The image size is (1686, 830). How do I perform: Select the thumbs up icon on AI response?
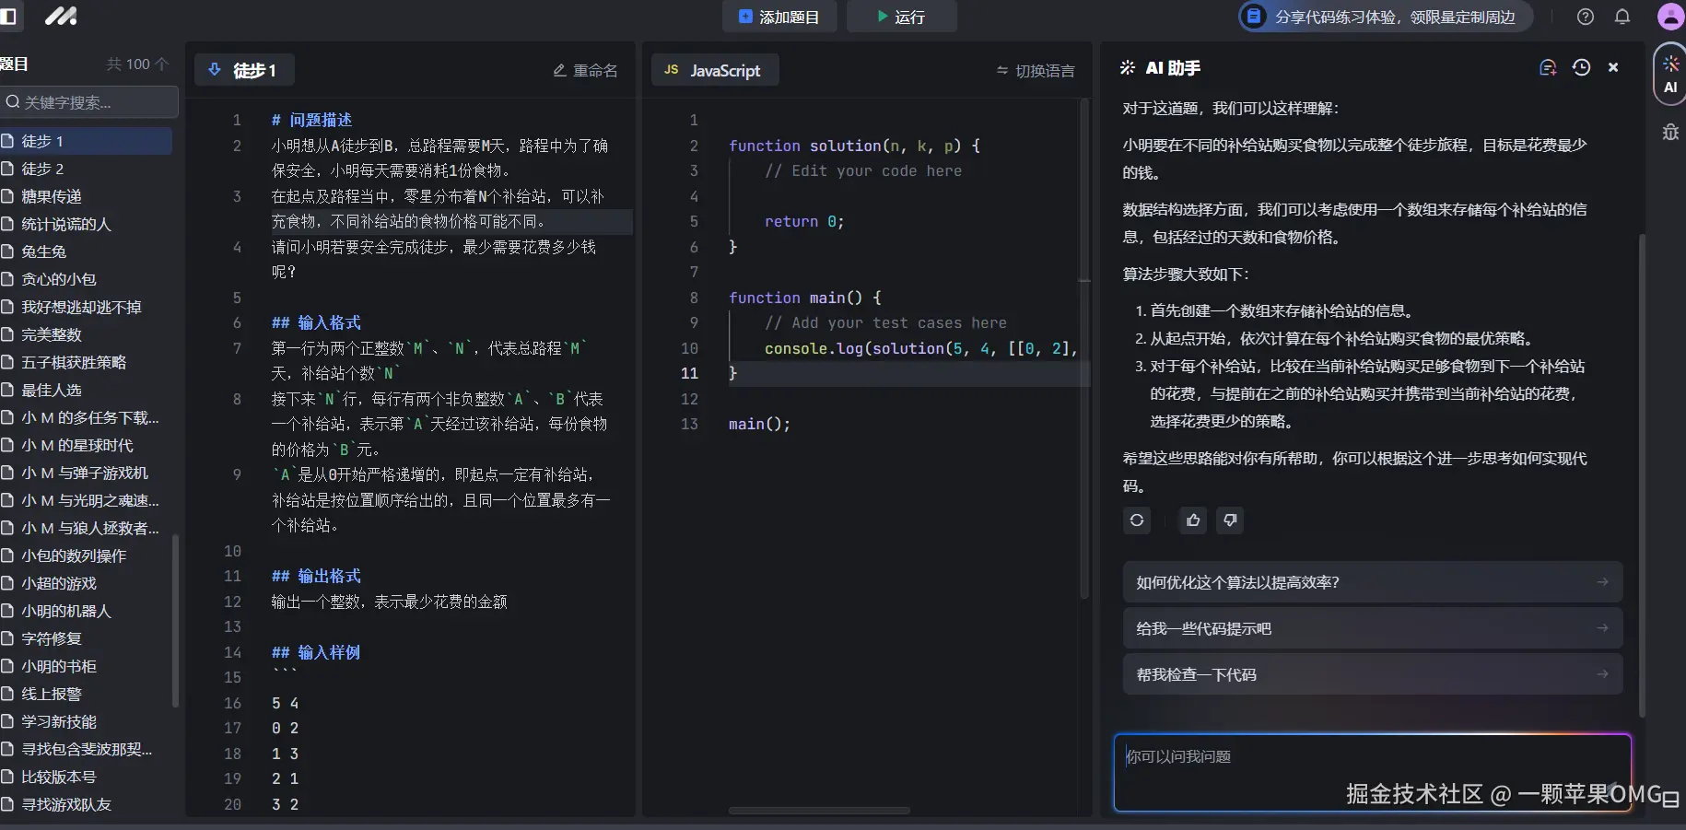coord(1191,520)
